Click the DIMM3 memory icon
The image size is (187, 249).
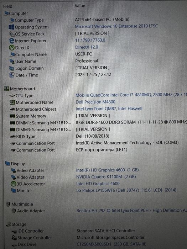(x=13, y=130)
